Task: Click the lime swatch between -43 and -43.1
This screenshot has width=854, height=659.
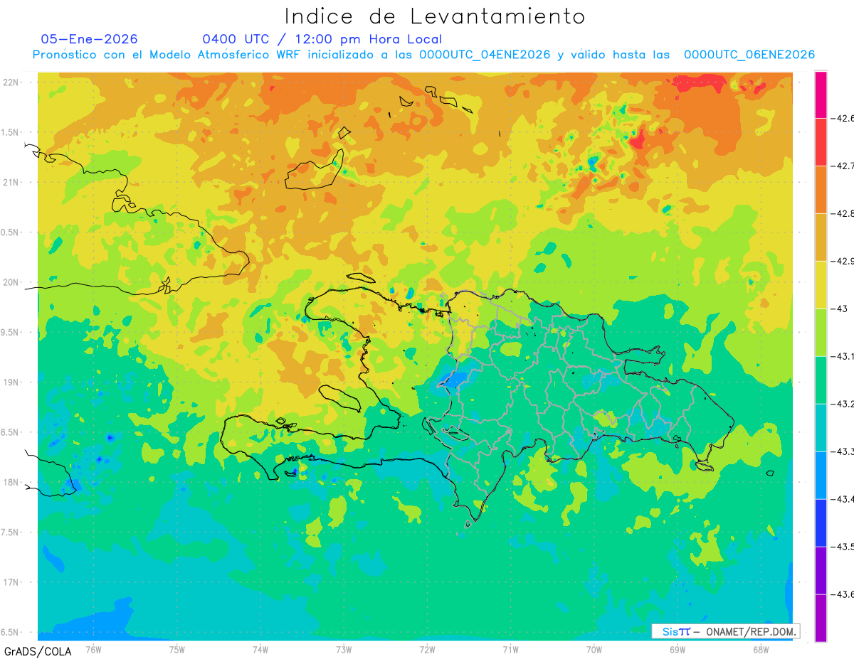Action: point(821,333)
